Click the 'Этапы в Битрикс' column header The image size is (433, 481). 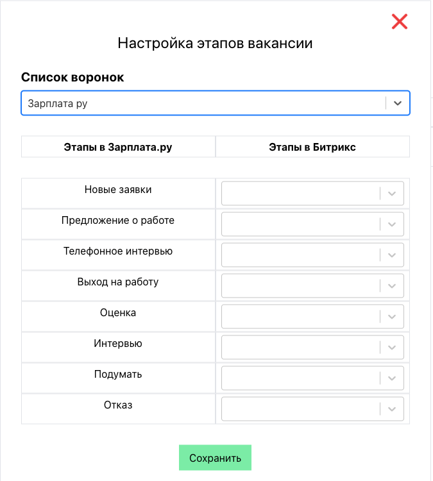click(312, 147)
